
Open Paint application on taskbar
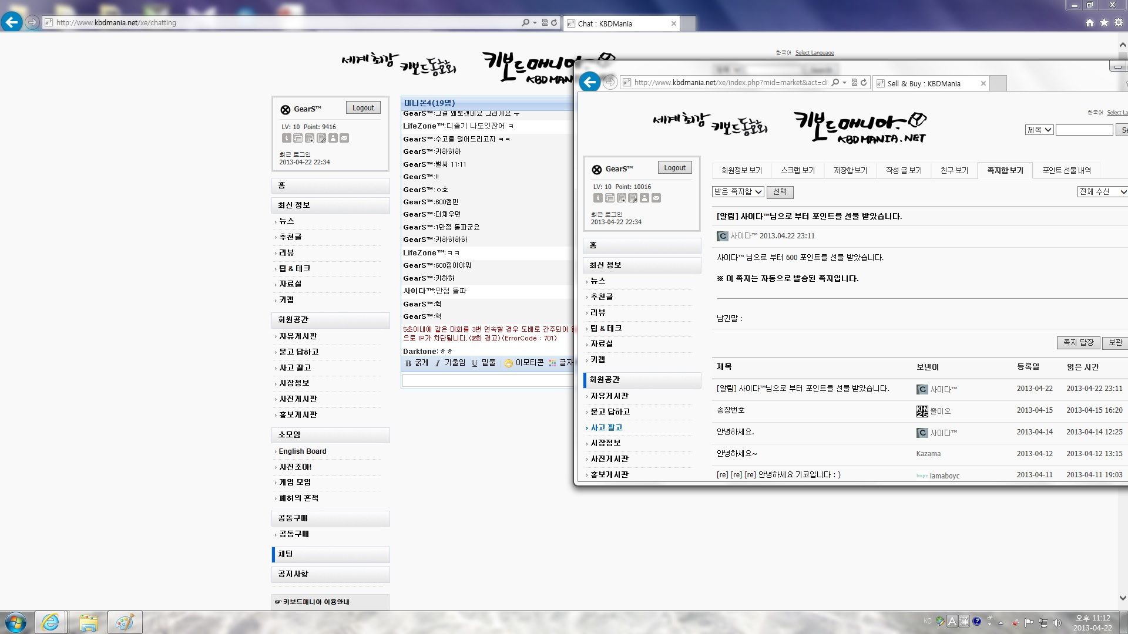[x=125, y=622]
